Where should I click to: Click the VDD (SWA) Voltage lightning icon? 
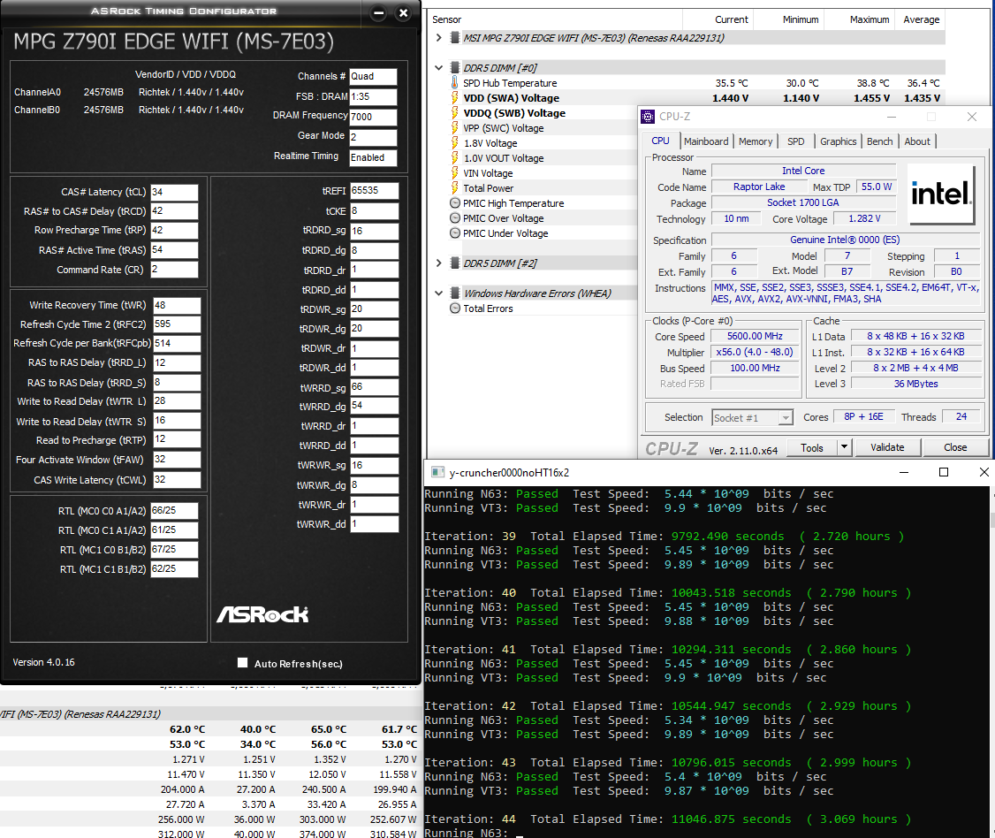[454, 98]
